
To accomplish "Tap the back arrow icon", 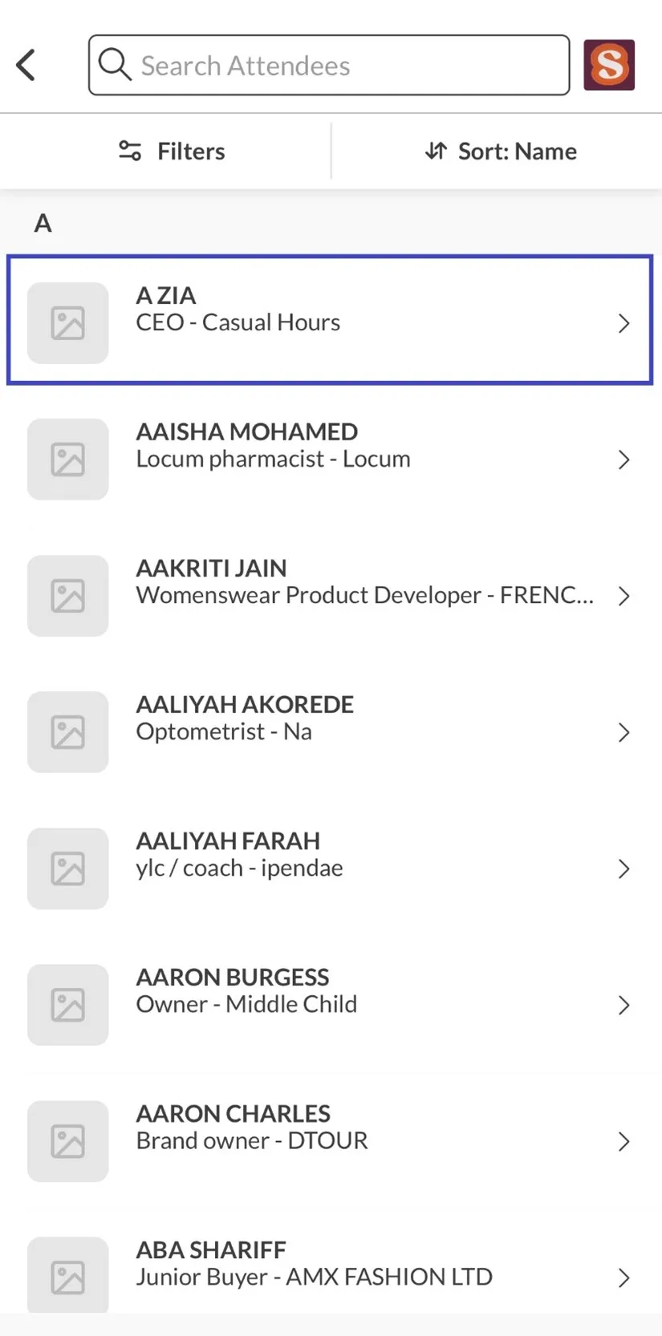I will click(x=26, y=65).
